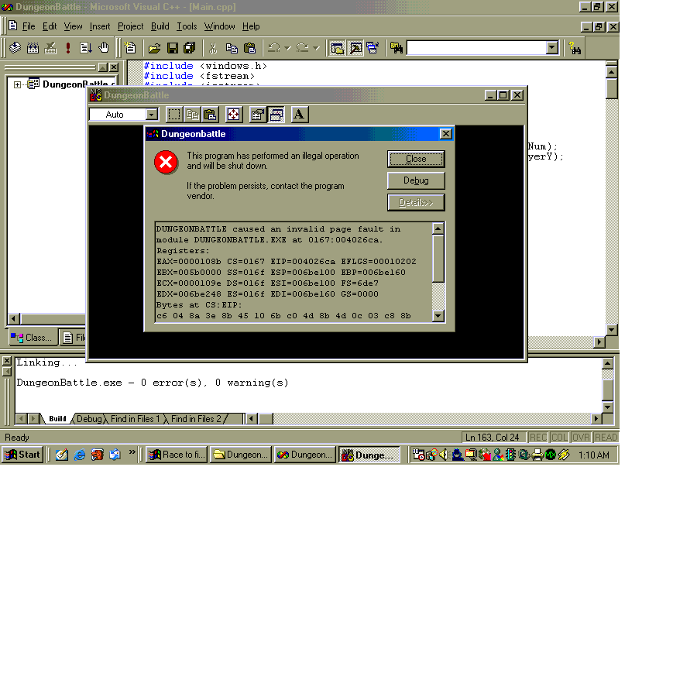Click the Mark selection icon in DungeonBattle console
The height and width of the screenshot is (697, 697).
point(173,115)
